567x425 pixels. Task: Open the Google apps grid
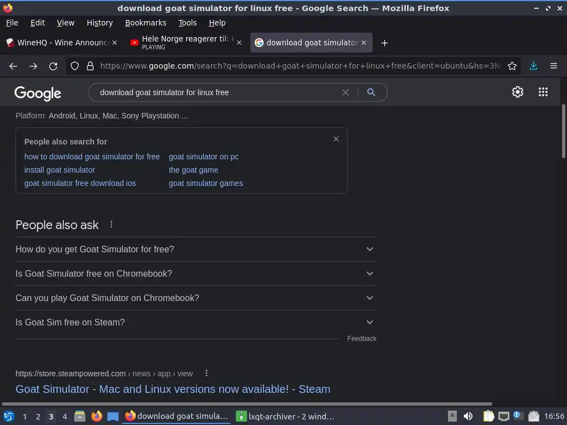pos(543,92)
